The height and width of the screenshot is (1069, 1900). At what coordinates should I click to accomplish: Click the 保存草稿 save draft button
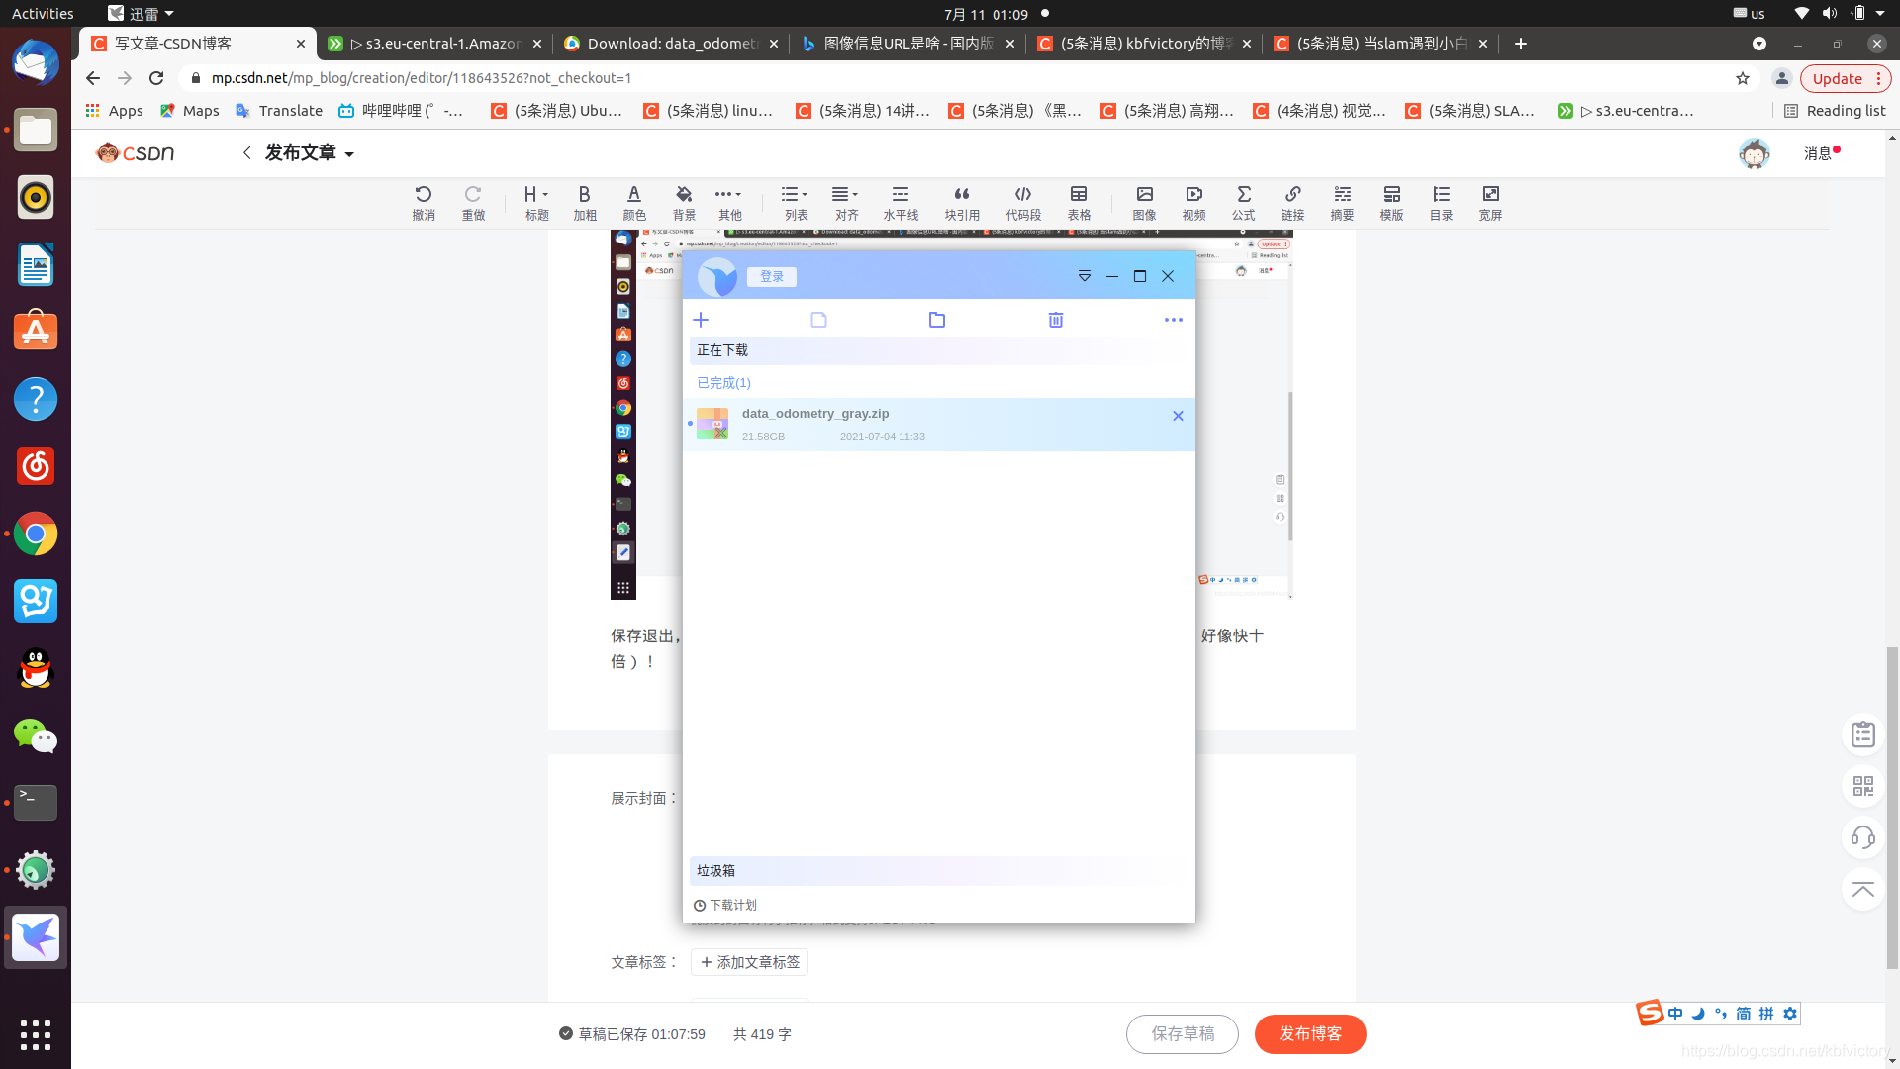click(x=1182, y=1033)
